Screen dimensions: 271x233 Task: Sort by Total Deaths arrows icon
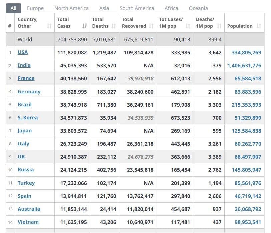click(114, 26)
